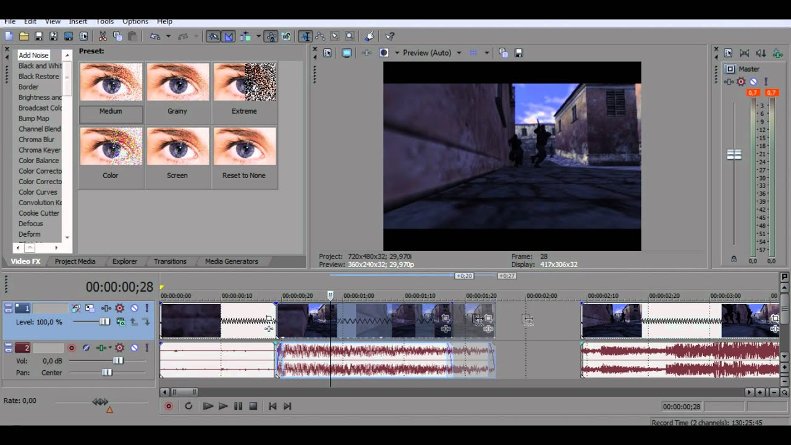Toggle Automatic Crossfades
The height and width of the screenshot is (445, 791).
[229, 36]
